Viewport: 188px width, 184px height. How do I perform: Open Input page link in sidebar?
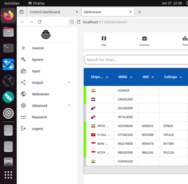tap(36, 71)
